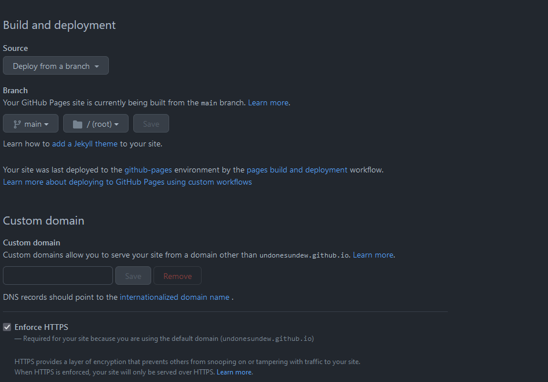
Task: Click the git branch icon beside main
Action: pyautogui.click(x=17, y=124)
